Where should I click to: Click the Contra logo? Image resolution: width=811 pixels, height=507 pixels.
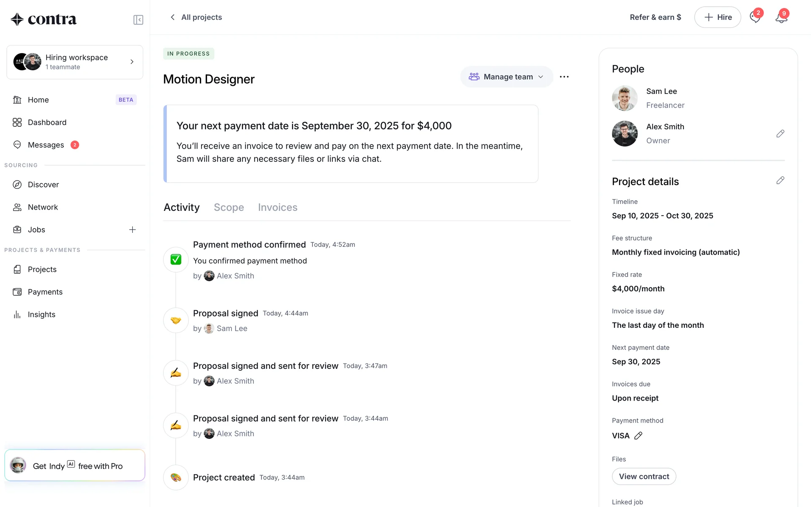(44, 19)
